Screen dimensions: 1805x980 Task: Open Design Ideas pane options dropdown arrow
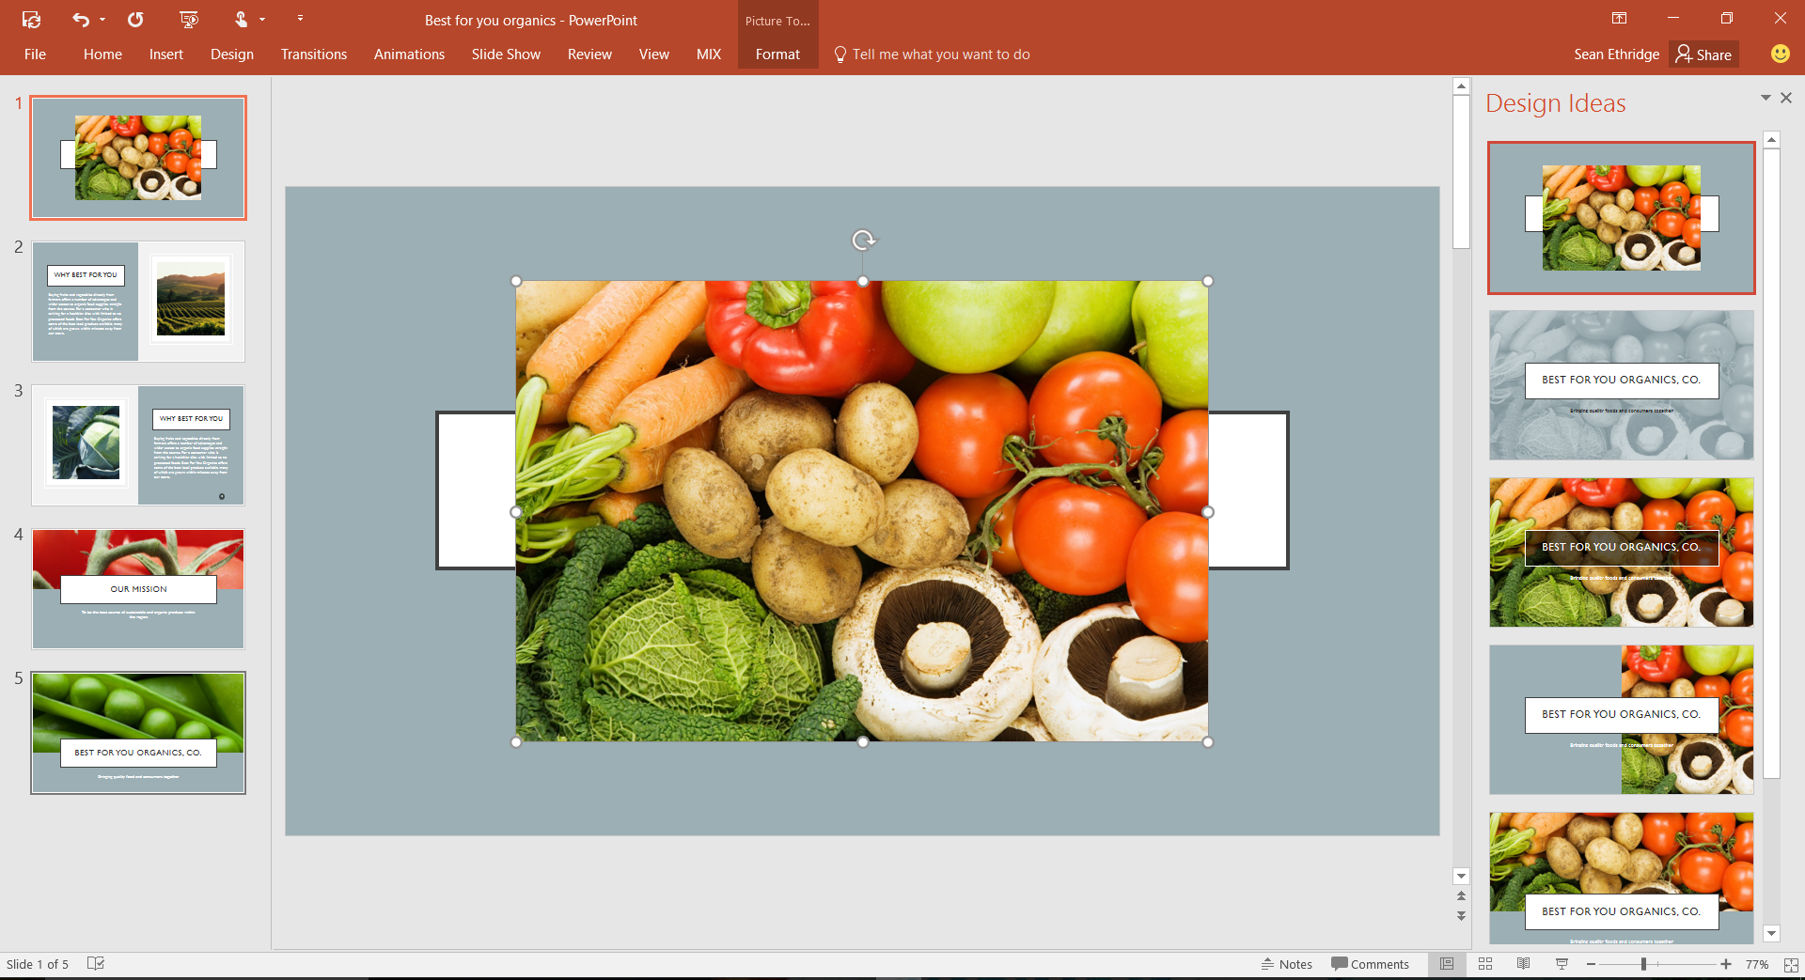1766,98
